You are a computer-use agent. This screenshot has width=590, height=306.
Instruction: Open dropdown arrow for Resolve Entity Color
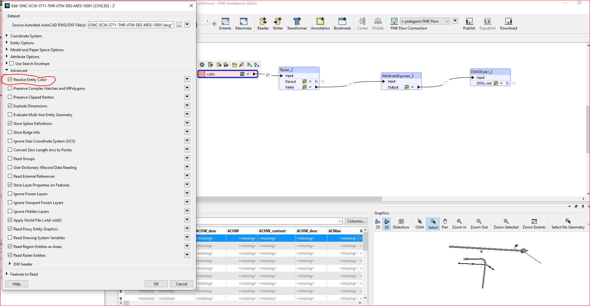(187, 79)
